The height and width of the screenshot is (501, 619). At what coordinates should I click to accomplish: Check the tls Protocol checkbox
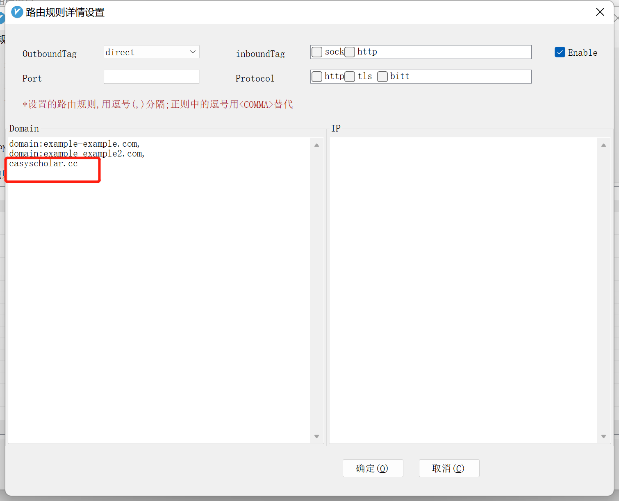pyautogui.click(x=350, y=77)
